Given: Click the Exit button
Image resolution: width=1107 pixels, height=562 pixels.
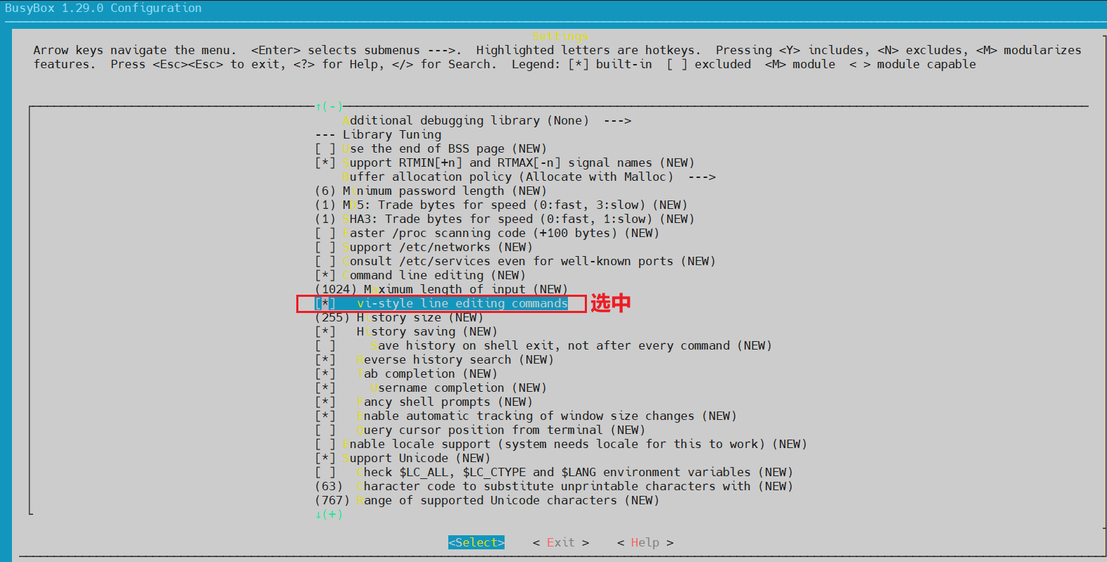Looking at the screenshot, I should pyautogui.click(x=561, y=542).
